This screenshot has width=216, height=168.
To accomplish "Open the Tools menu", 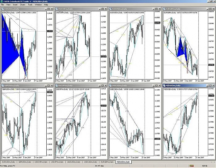I will click(x=30, y=5).
